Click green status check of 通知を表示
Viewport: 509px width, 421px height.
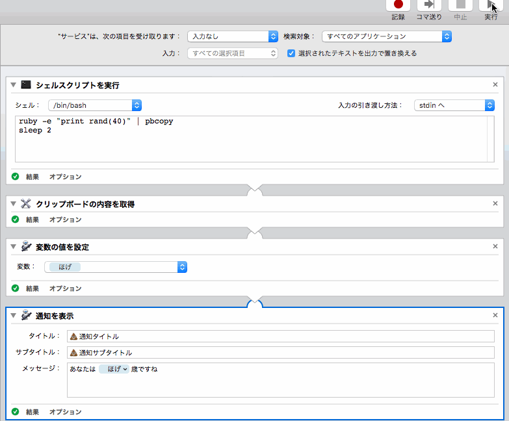click(x=15, y=412)
